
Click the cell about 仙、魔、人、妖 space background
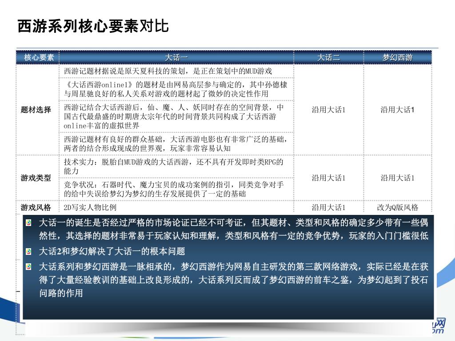coord(176,116)
